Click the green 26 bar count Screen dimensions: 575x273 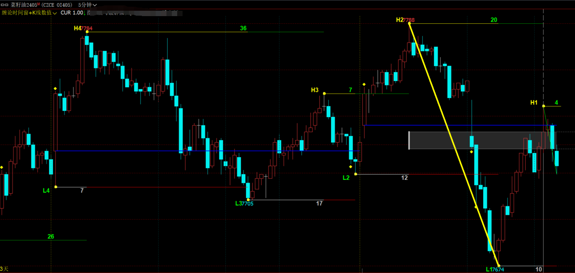(51, 236)
